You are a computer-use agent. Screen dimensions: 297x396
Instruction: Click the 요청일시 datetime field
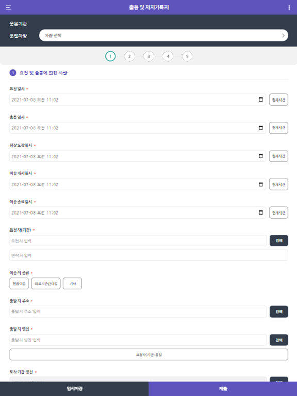pos(138,100)
